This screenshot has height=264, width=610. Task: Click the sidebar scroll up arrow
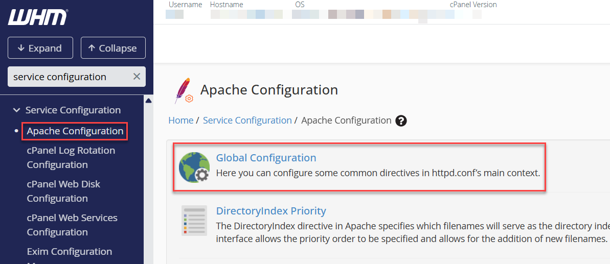(148, 101)
